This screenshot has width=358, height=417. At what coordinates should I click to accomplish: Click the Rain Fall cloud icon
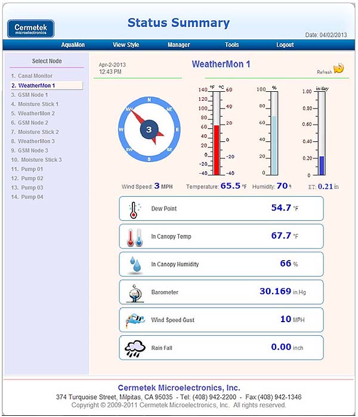[135, 348]
